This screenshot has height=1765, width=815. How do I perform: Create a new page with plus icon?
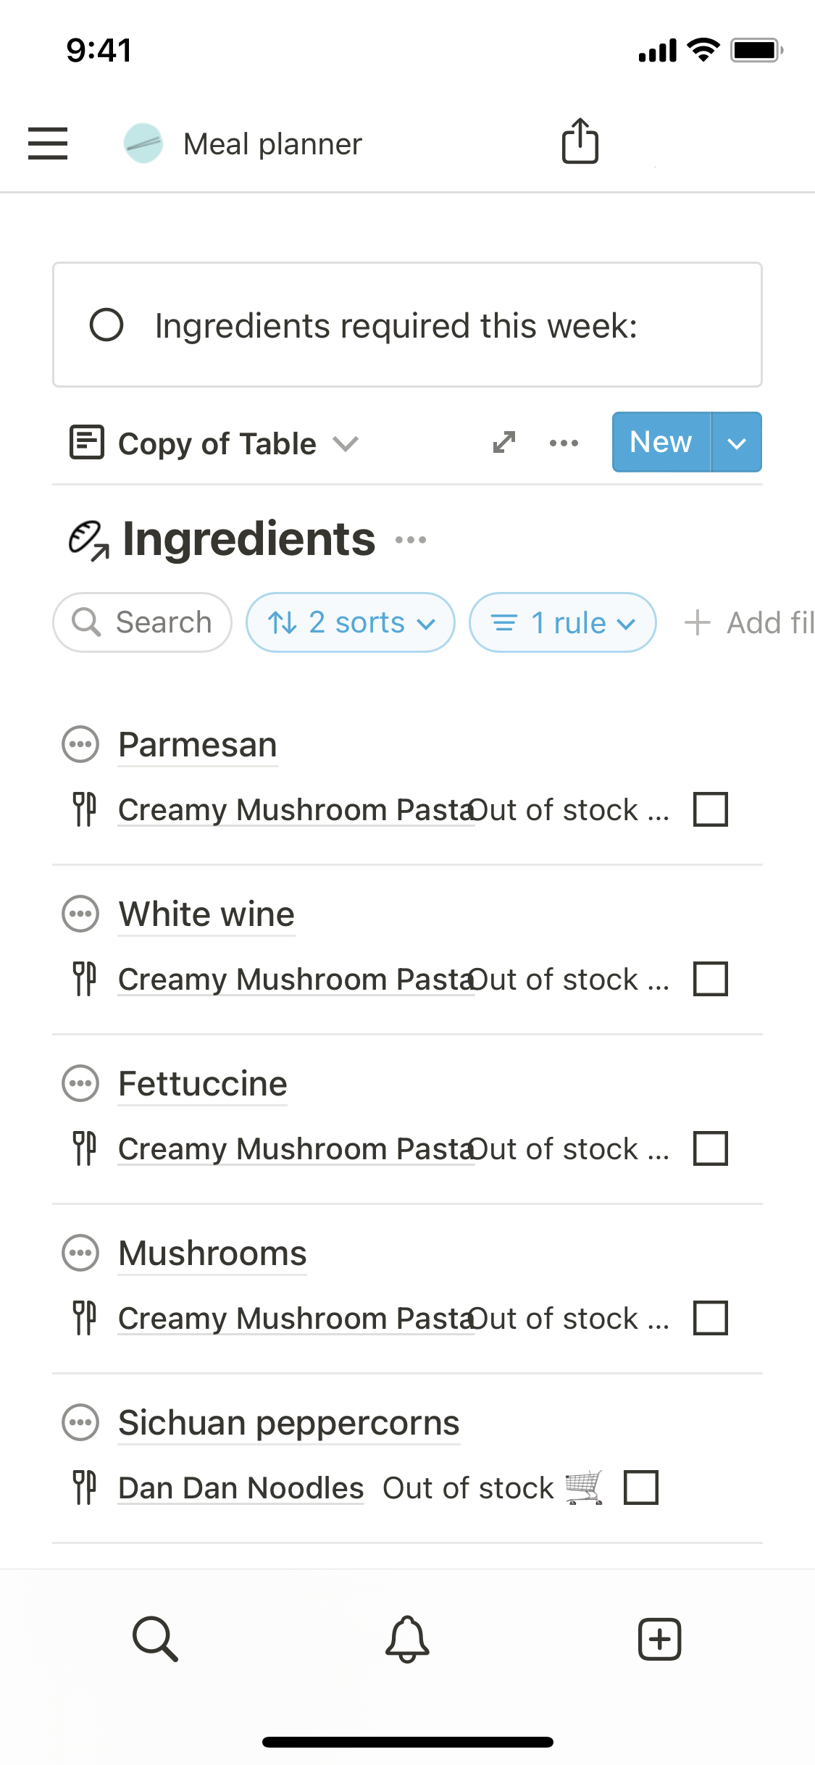[x=659, y=1638]
